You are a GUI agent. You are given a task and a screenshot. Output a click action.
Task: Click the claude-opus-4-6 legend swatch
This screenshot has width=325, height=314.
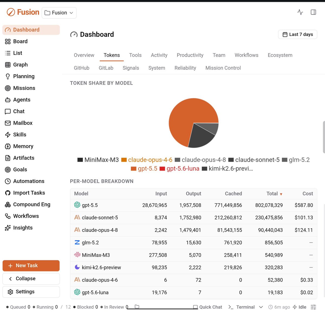[124, 160]
